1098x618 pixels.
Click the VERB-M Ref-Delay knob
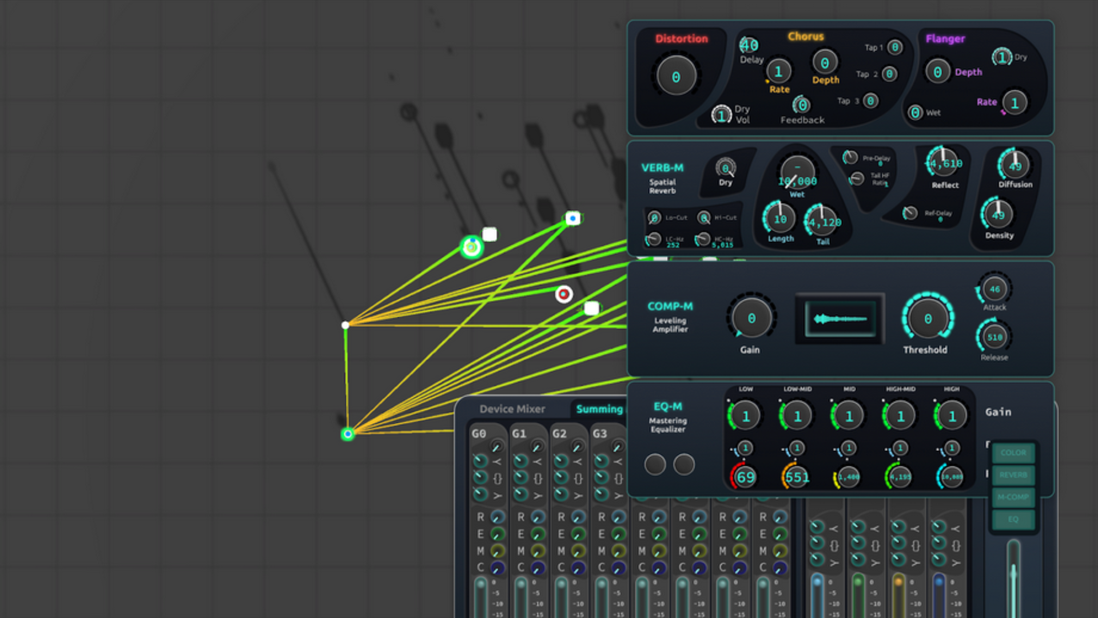pyautogui.click(x=909, y=213)
